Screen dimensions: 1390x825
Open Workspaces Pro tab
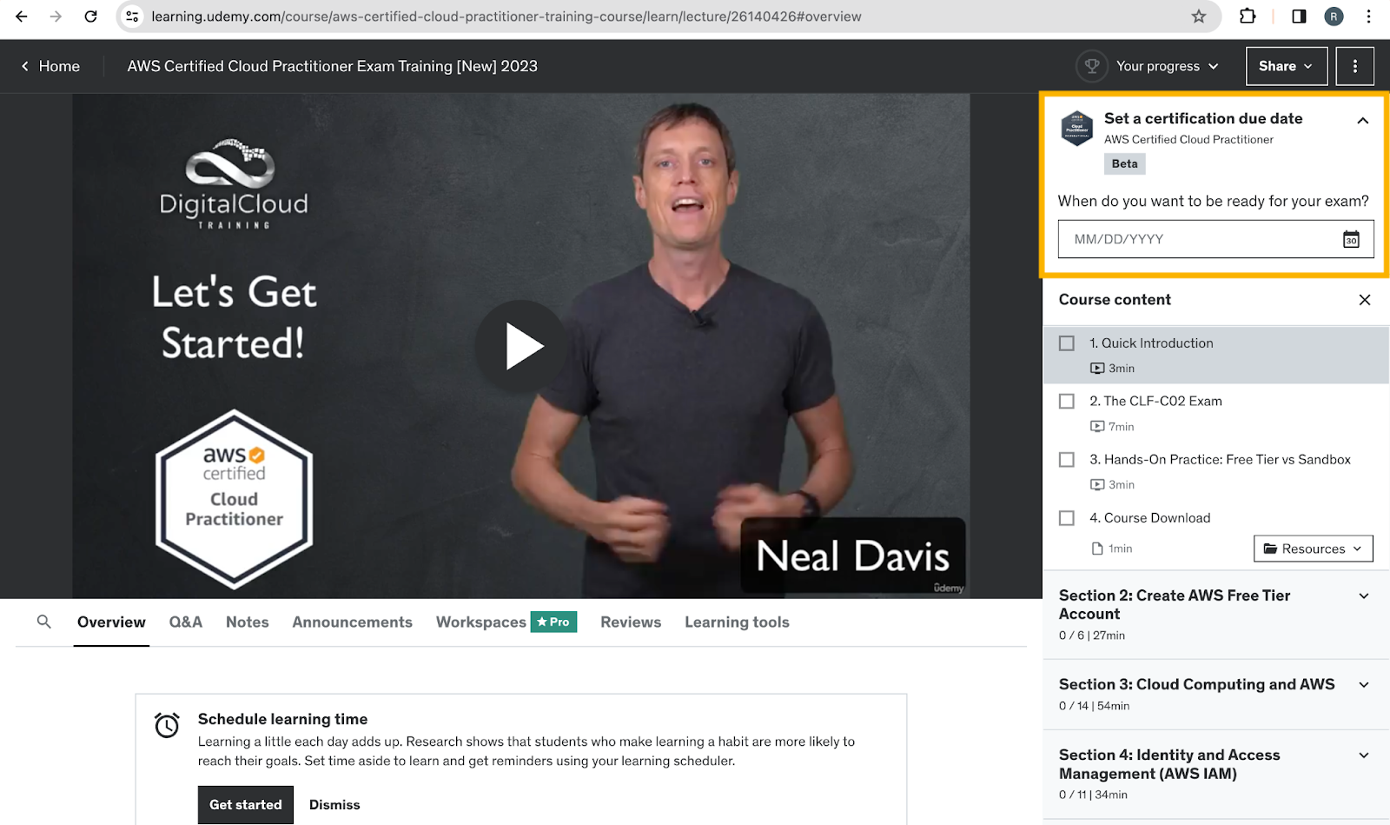point(506,622)
